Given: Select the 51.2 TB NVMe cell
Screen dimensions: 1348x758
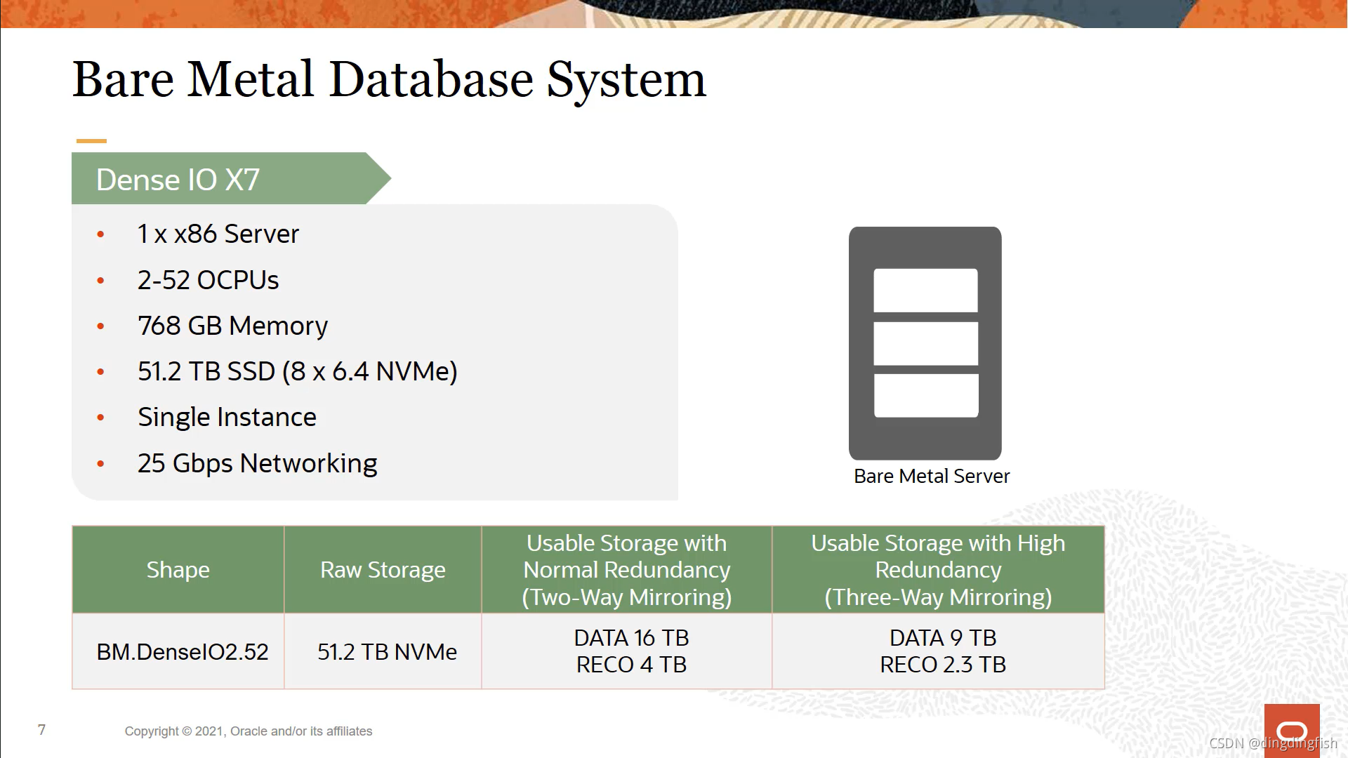Looking at the screenshot, I should pos(387,652).
